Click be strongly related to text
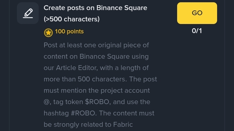 click(x=77, y=125)
